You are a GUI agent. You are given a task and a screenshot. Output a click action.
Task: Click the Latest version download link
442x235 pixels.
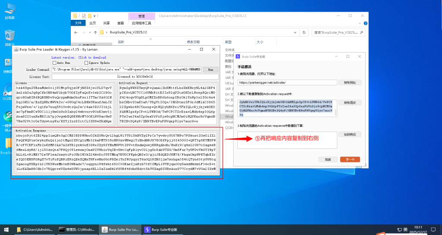[79, 57]
